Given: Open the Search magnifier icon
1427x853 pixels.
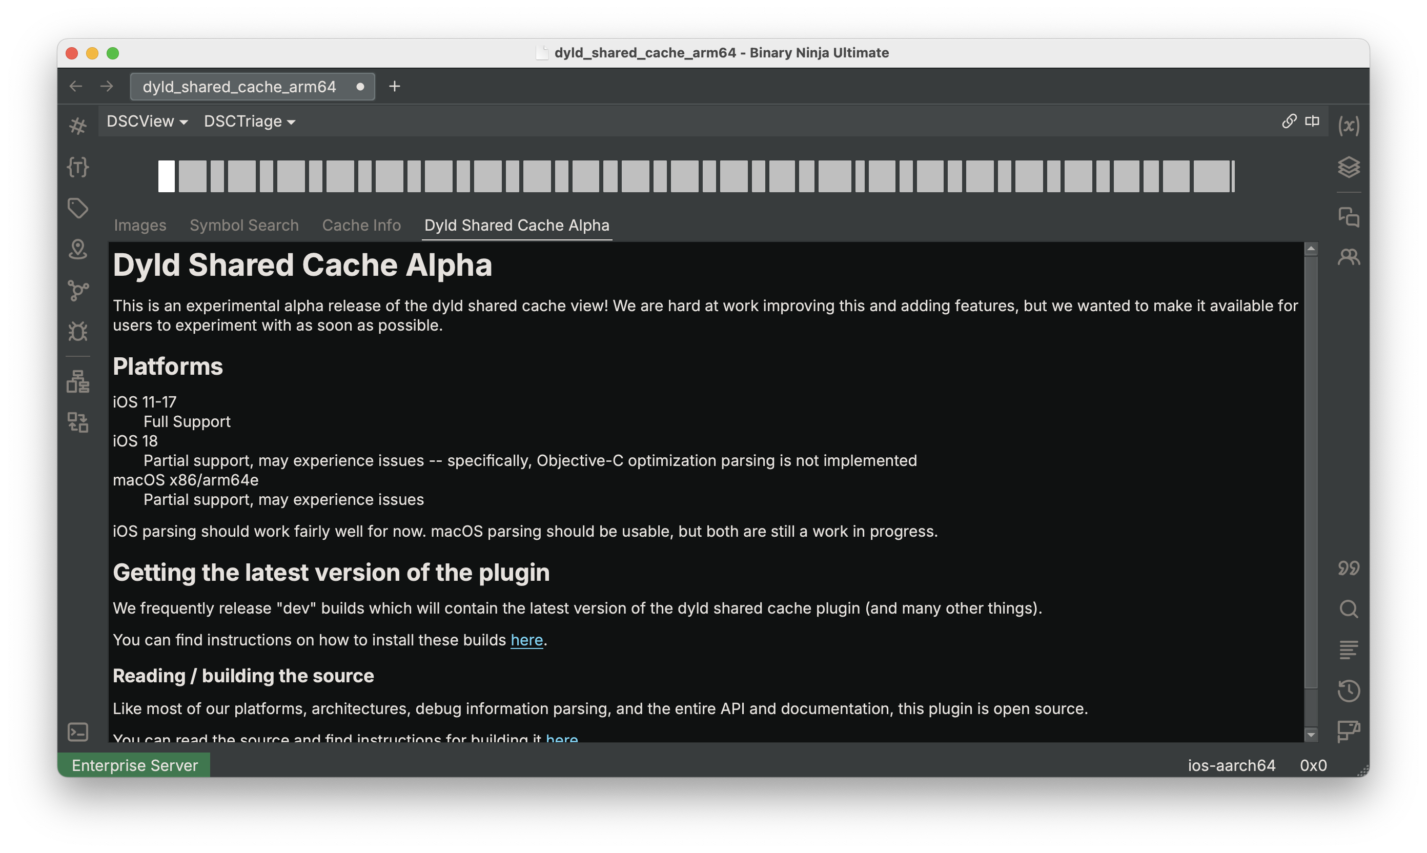Looking at the screenshot, I should click(x=1348, y=608).
